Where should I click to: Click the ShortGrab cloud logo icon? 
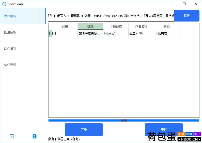4,4
